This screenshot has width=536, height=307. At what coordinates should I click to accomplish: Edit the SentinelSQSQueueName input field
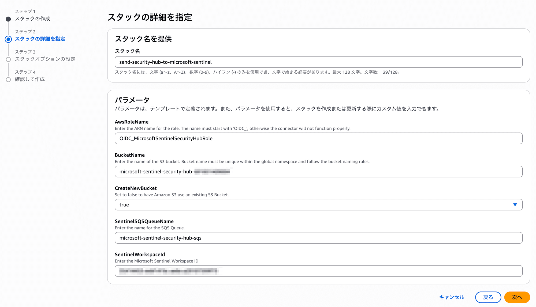[x=318, y=238]
